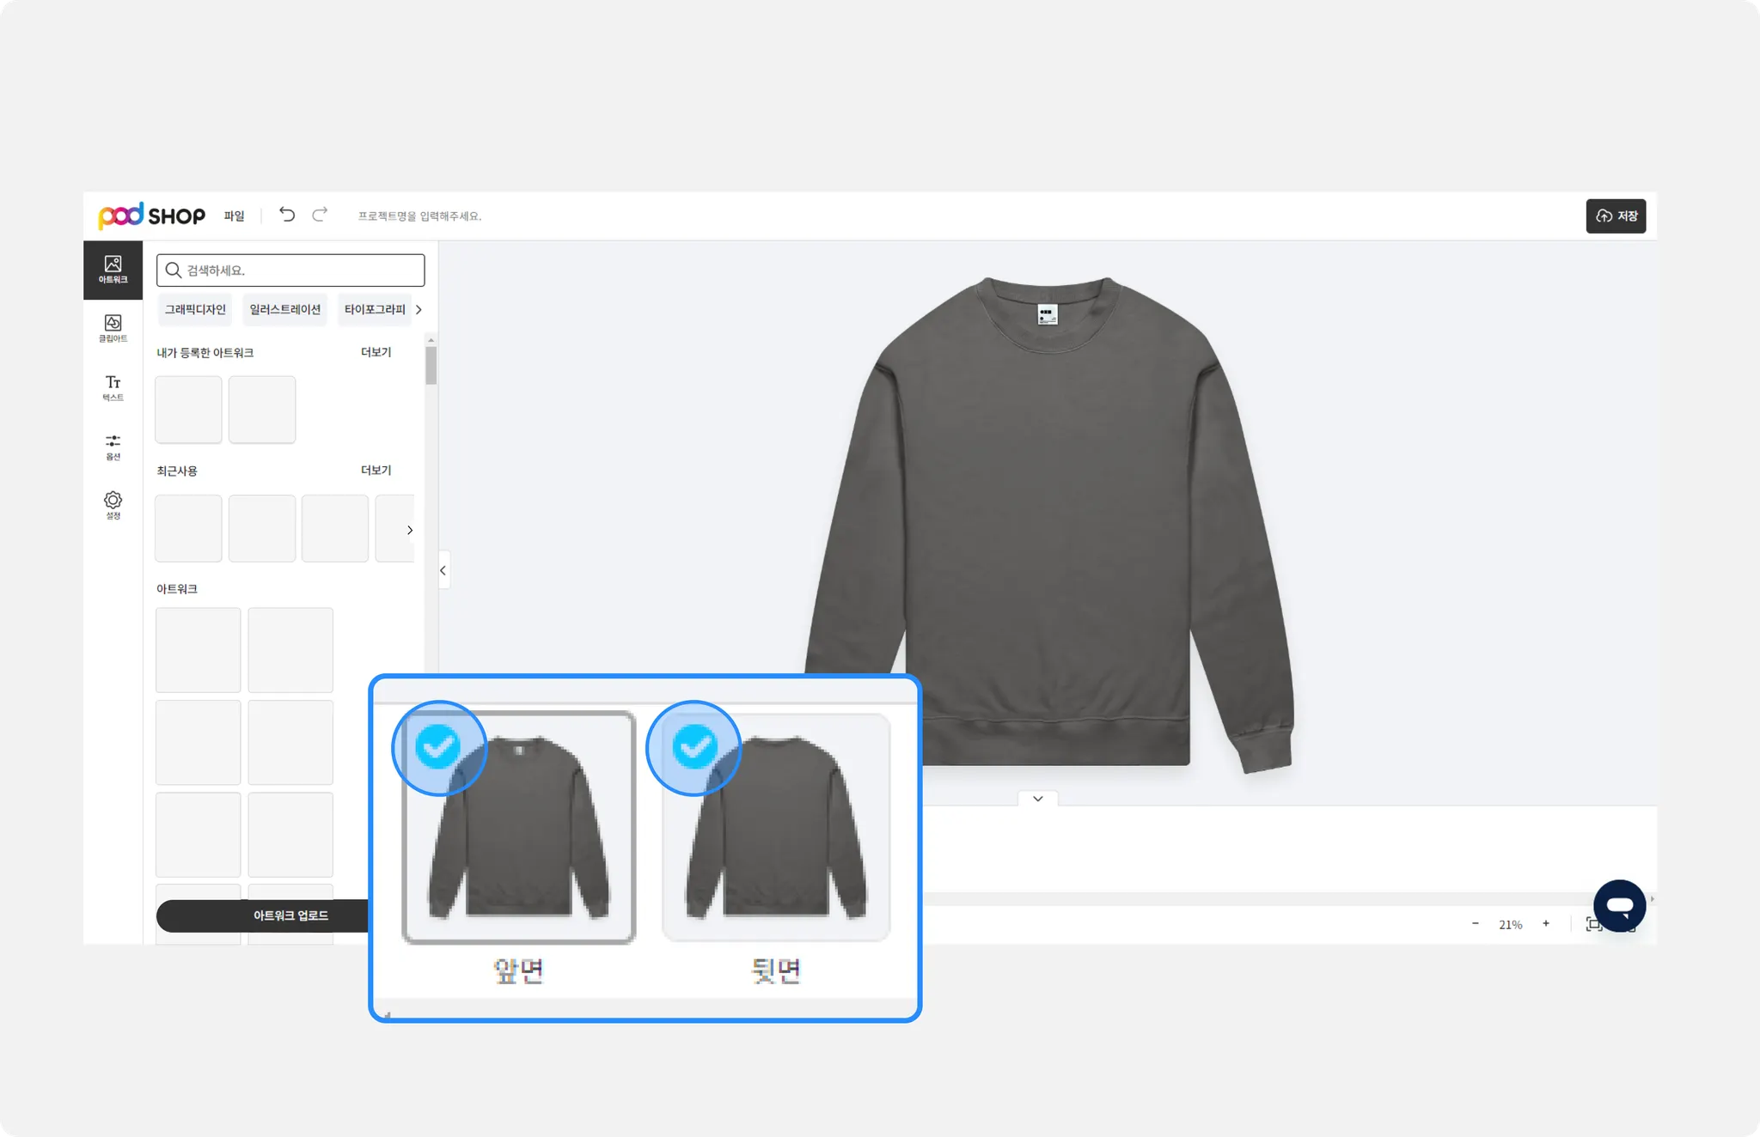Collapse the bottom view panel chevron
The height and width of the screenshot is (1137, 1760).
(x=1038, y=799)
